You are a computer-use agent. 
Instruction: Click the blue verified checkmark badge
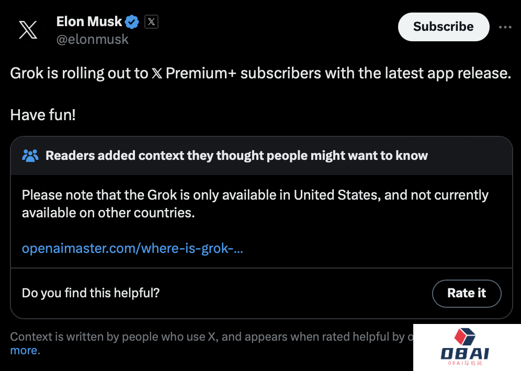click(132, 22)
